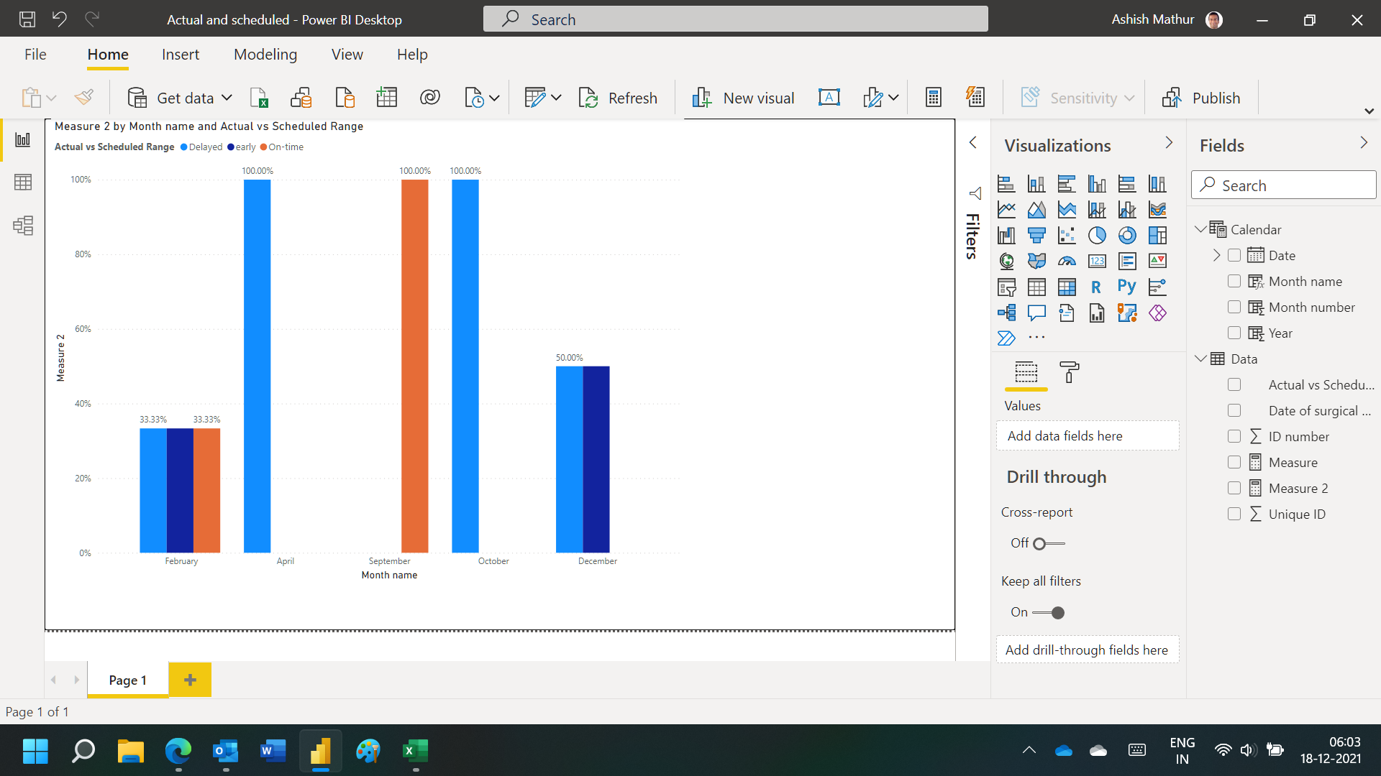Open the File menu

point(35,55)
